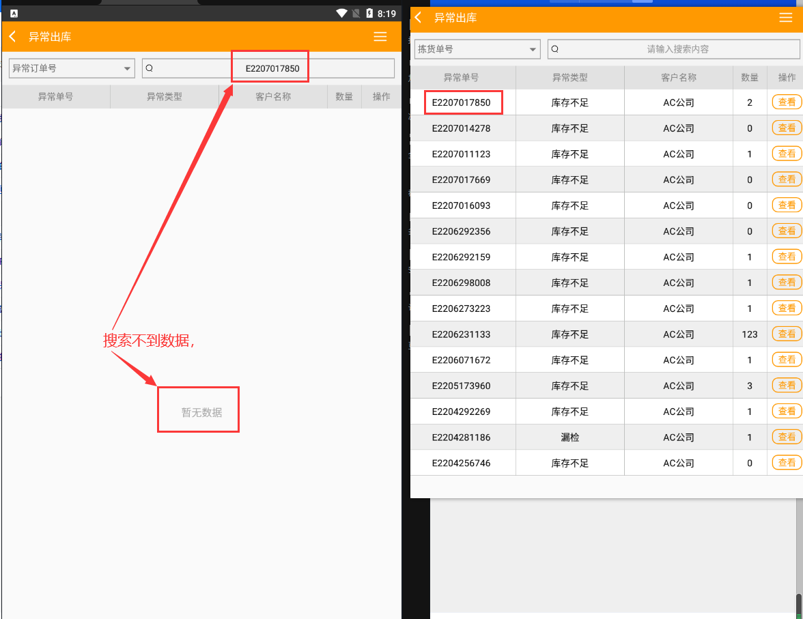Click 查看 for order E2207017850
803x619 pixels.
pos(787,102)
